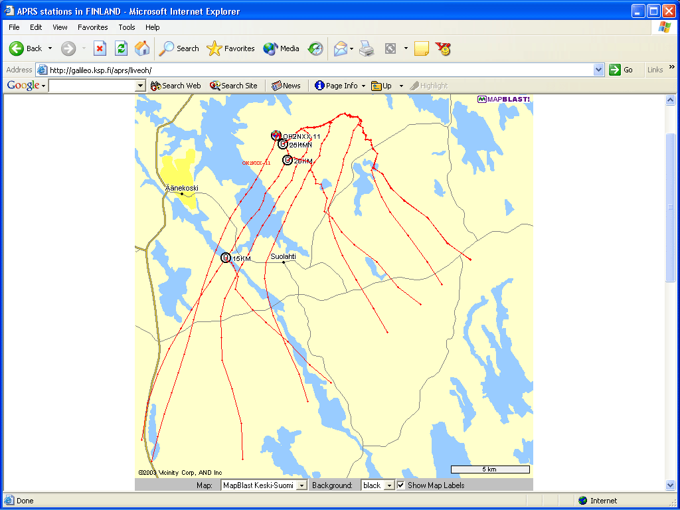Click the Windows flag logo throbber
The height and width of the screenshot is (510, 680).
click(x=664, y=27)
